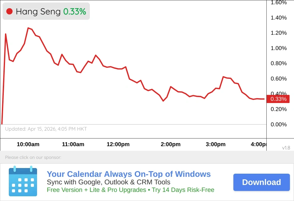Click the Updated timestamp text
Screen dimensions: 294x201
pos(46,129)
